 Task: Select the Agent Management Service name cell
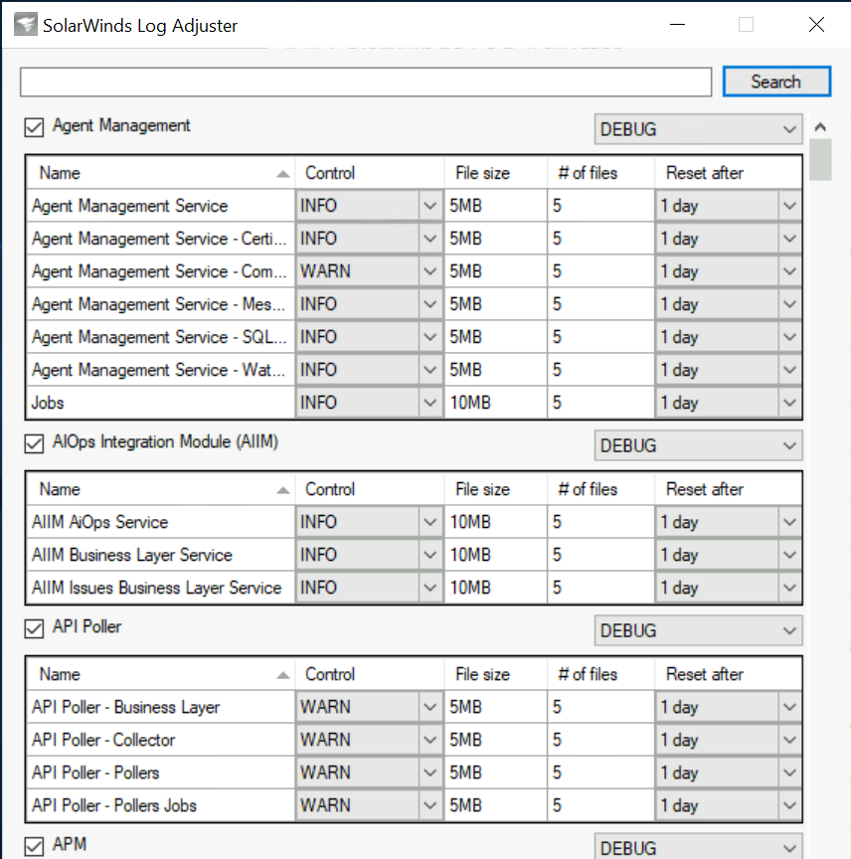point(160,206)
